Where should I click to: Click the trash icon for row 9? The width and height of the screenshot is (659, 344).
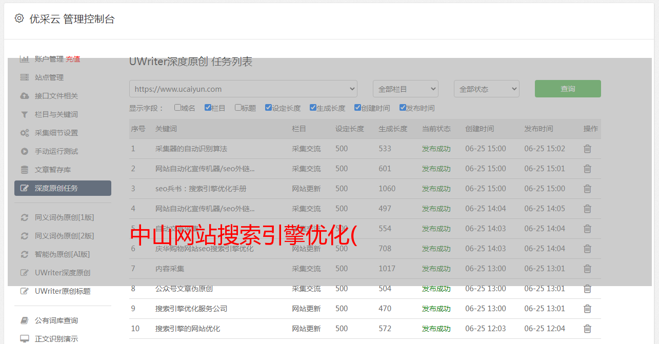click(587, 309)
